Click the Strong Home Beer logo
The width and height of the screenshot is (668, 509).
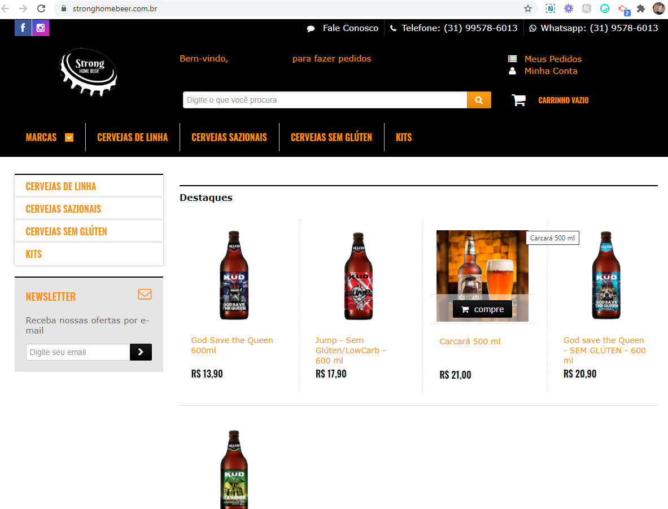[x=88, y=72]
